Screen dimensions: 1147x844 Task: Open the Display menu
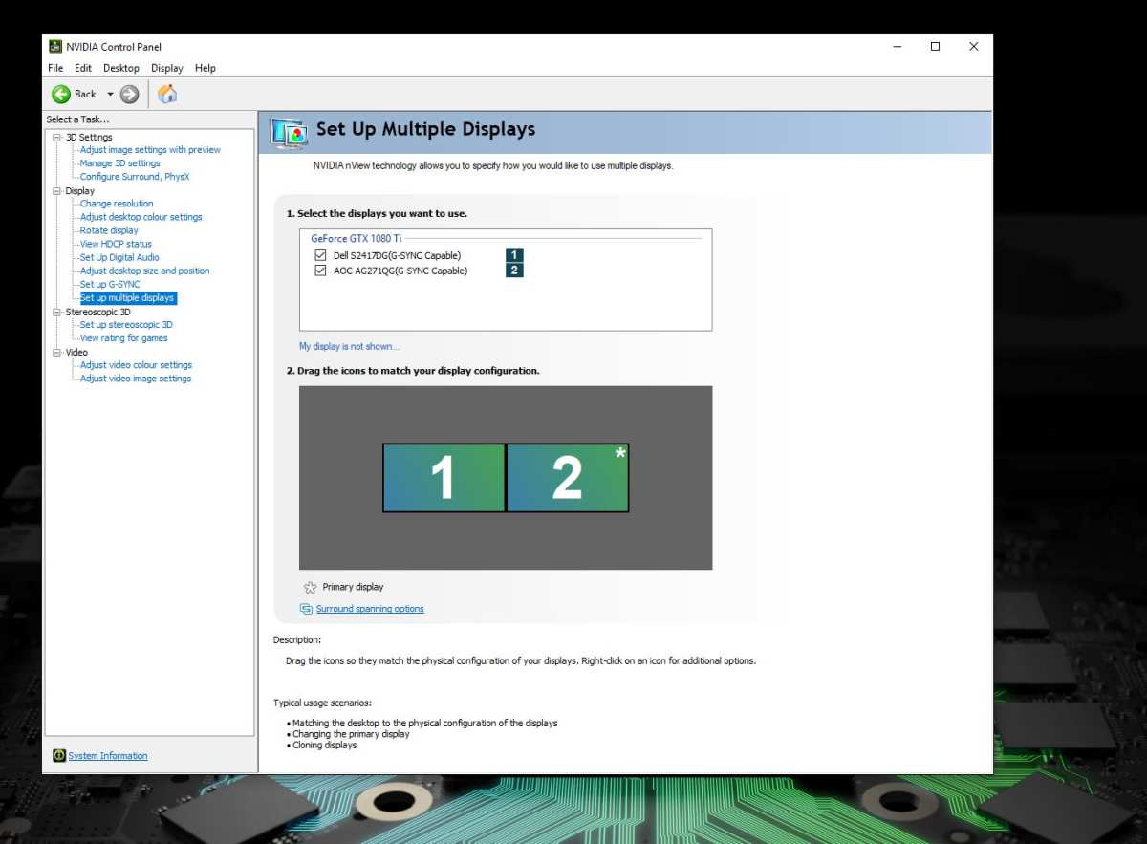tap(167, 68)
